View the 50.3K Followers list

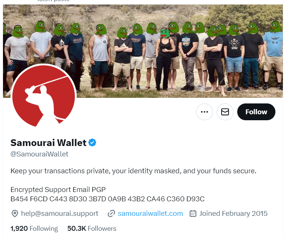(x=92, y=229)
